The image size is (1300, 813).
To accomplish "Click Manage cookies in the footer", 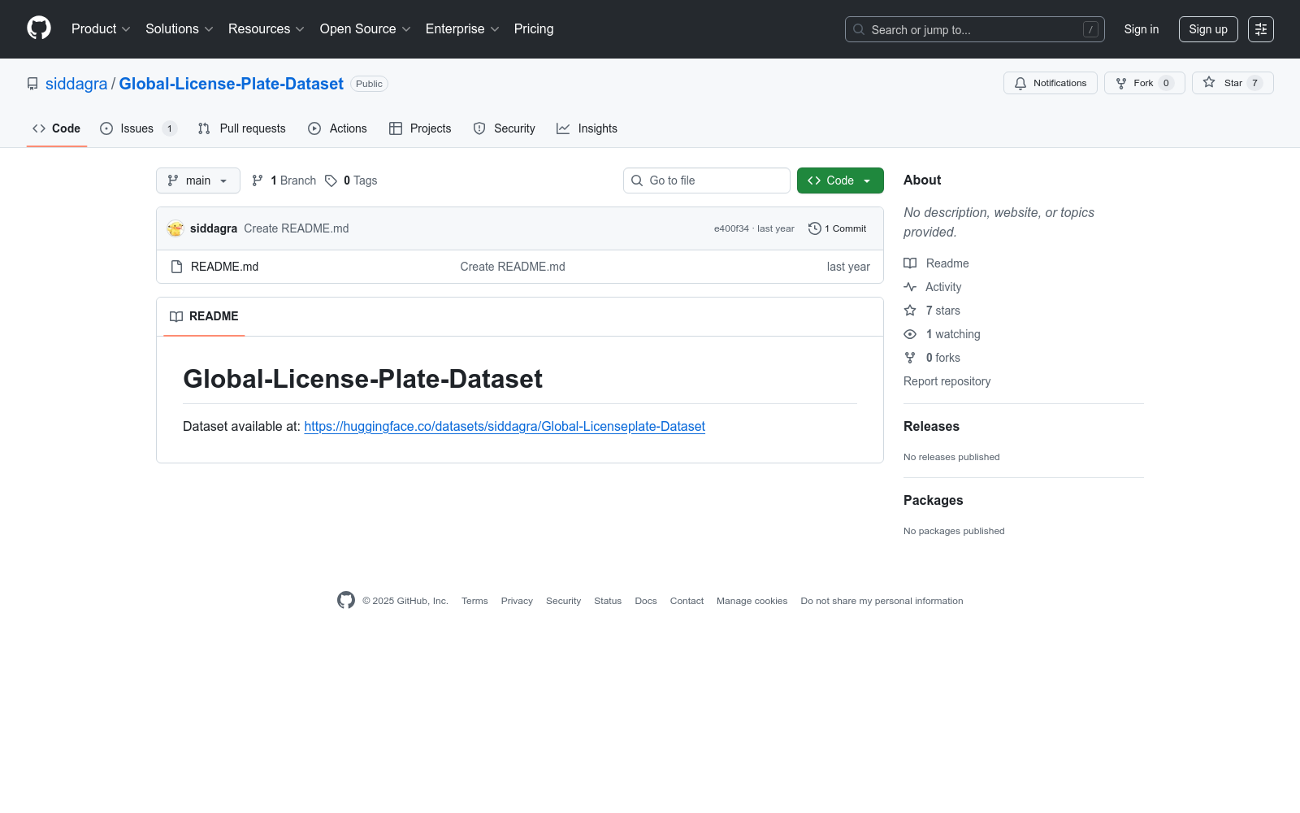I will pos(752,601).
